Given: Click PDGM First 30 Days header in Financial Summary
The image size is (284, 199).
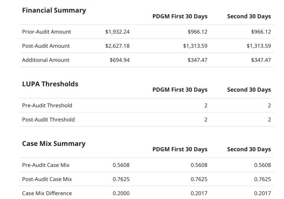Looking at the screenshot, I should click(x=180, y=16).
